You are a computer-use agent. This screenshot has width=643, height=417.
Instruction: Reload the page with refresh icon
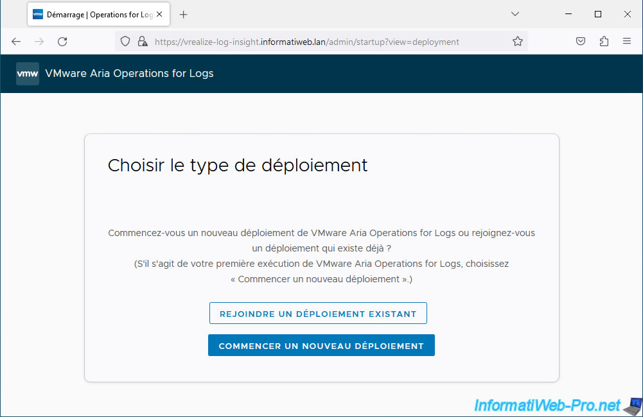click(x=62, y=41)
